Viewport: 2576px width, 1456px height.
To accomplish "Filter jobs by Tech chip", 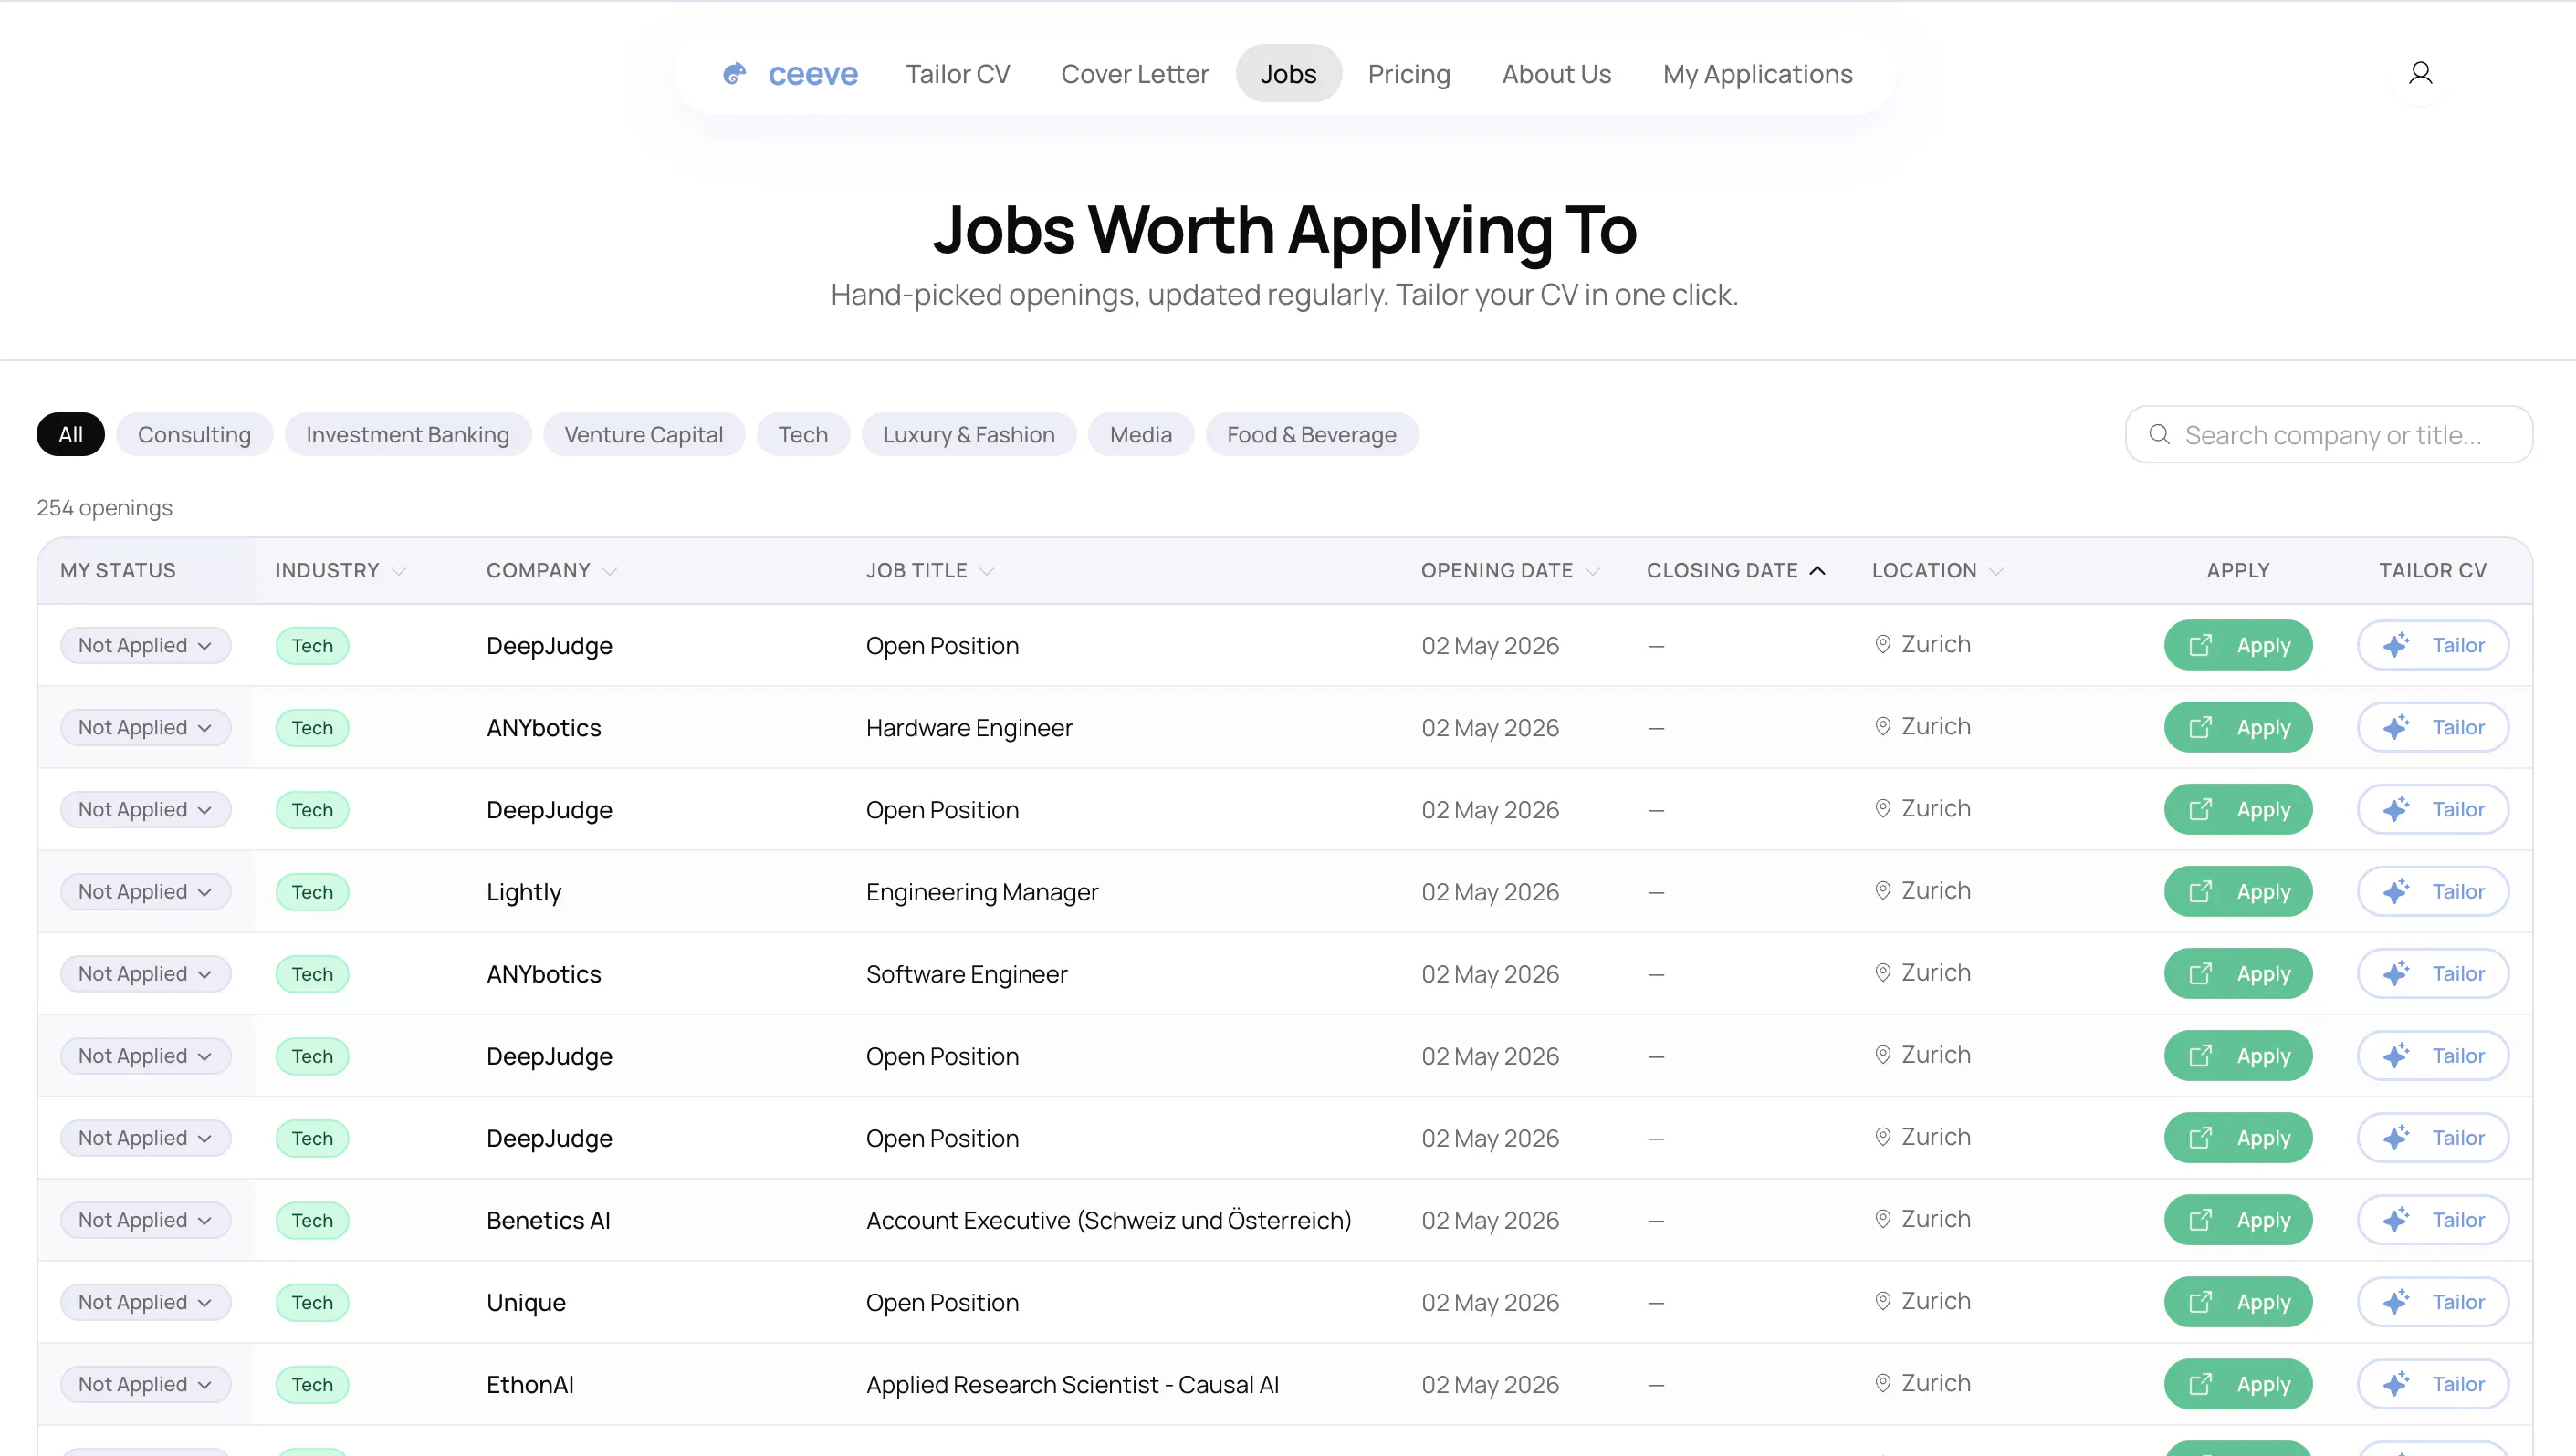I will click(803, 434).
